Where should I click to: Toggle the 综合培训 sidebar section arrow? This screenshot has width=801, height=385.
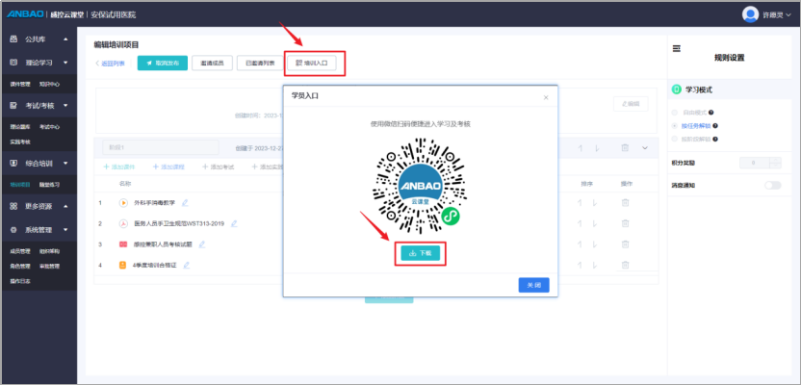[x=65, y=163]
